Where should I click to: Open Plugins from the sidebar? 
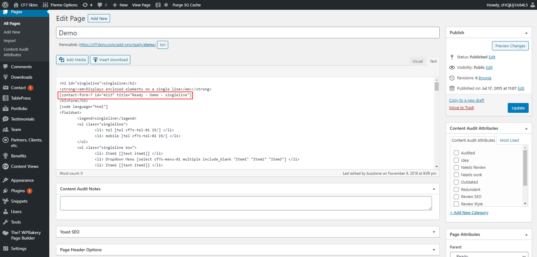(18, 191)
